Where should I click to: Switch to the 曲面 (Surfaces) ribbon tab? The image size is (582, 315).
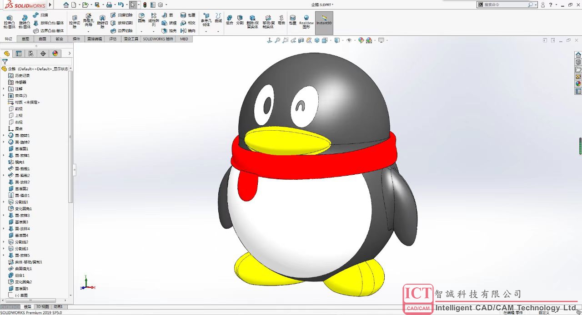[42, 39]
